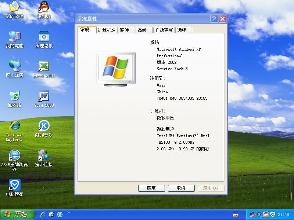The width and height of the screenshot is (294, 220).
Task: Expand the quick launch overflow chevron
Action: (68, 212)
